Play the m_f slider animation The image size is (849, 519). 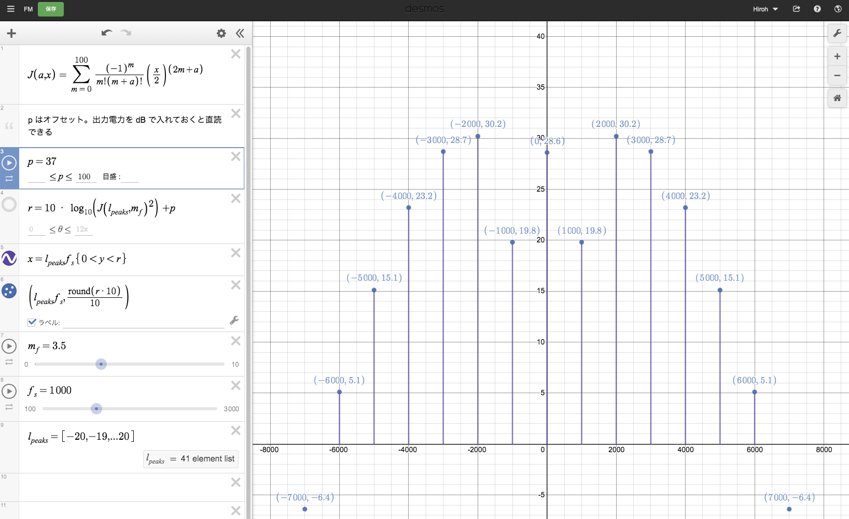tap(9, 345)
